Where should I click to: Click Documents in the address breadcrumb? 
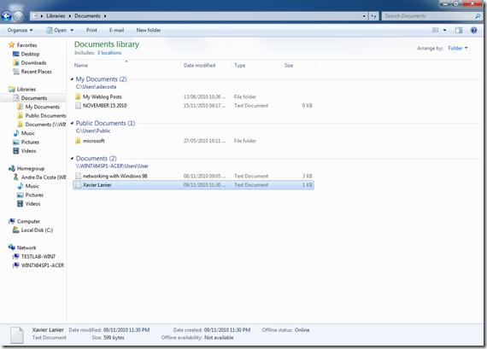coord(87,16)
